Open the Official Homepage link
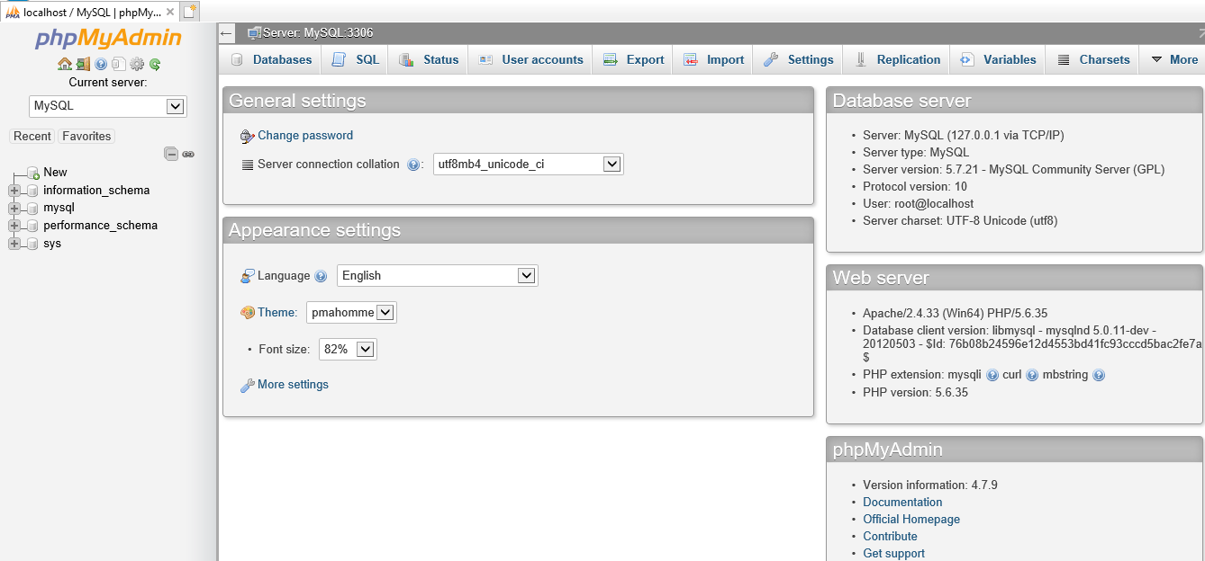 tap(911, 520)
